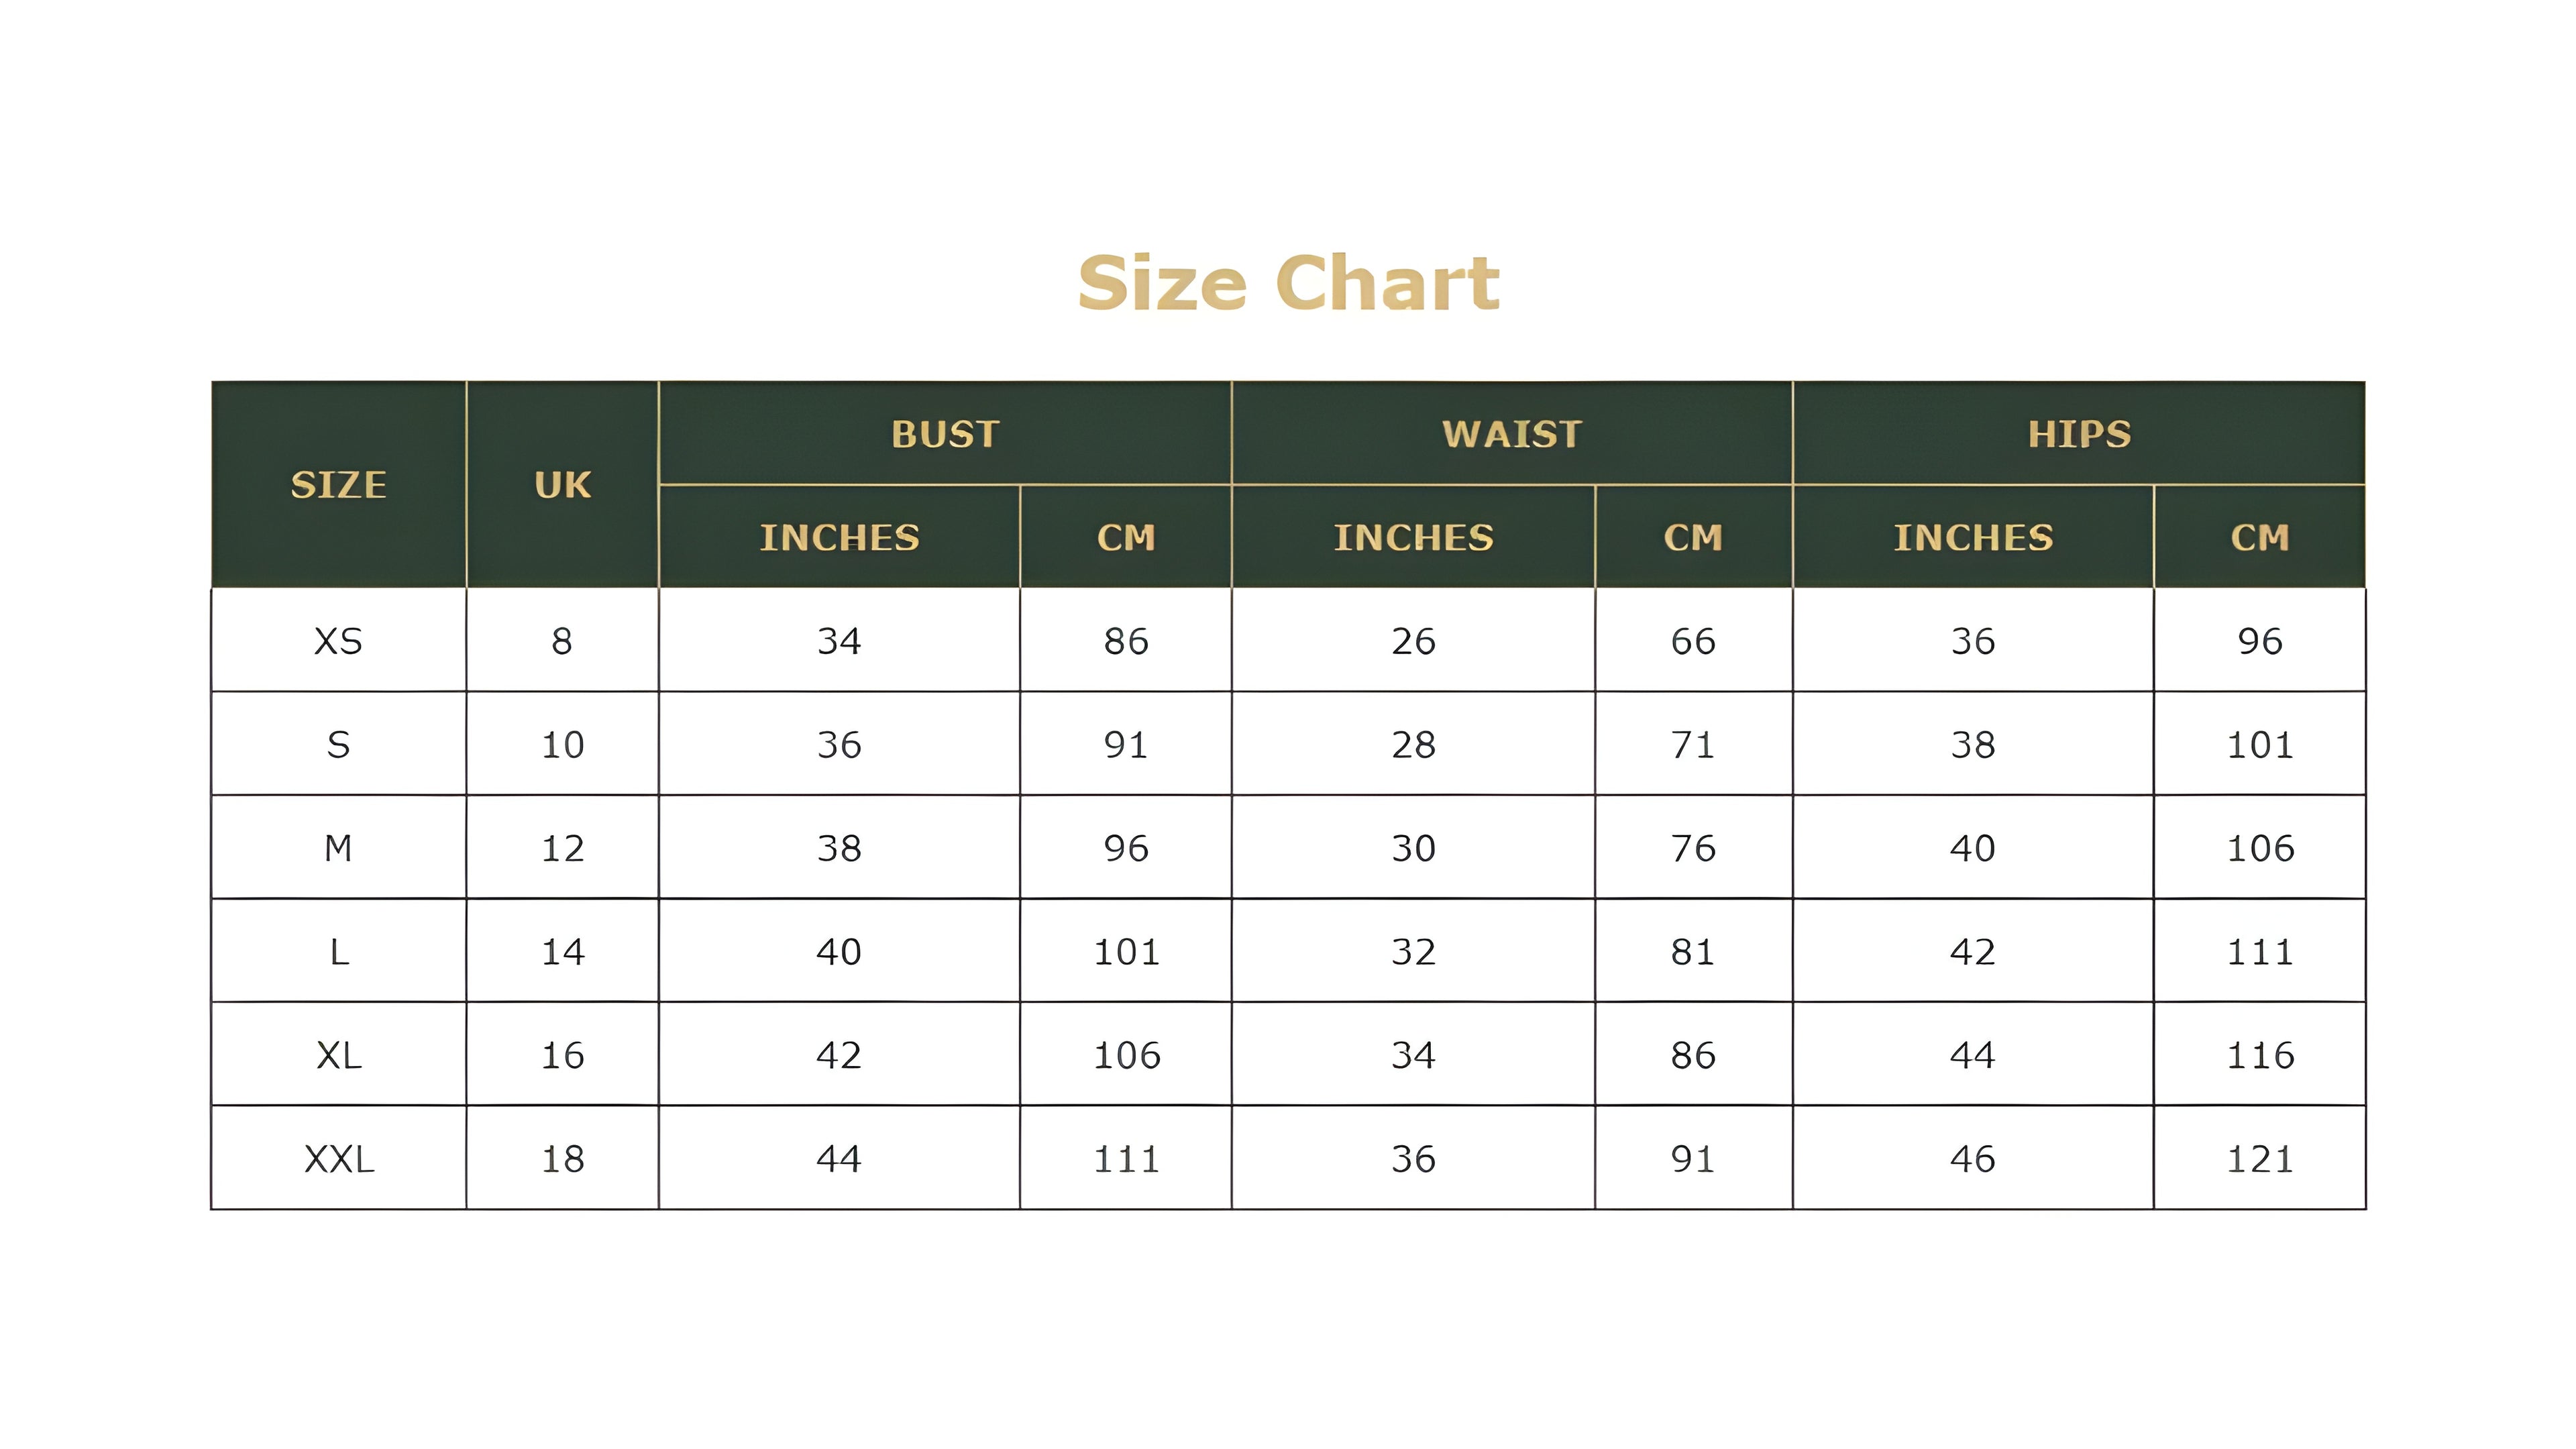This screenshot has width=2576, height=1449.
Task: Select hips inches value for L row
Action: pyautogui.click(x=1973, y=952)
